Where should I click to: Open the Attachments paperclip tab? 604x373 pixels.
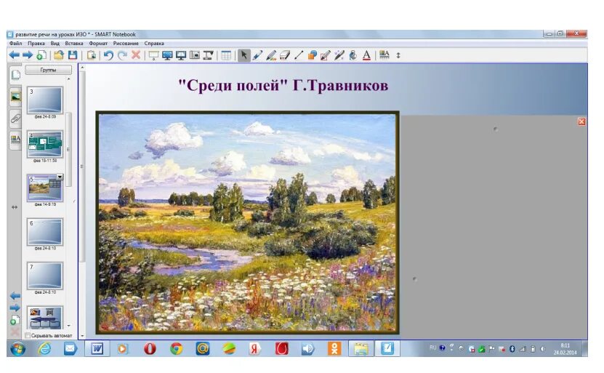pos(15,119)
